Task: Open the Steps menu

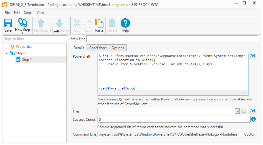Action: pyautogui.click(x=28, y=13)
